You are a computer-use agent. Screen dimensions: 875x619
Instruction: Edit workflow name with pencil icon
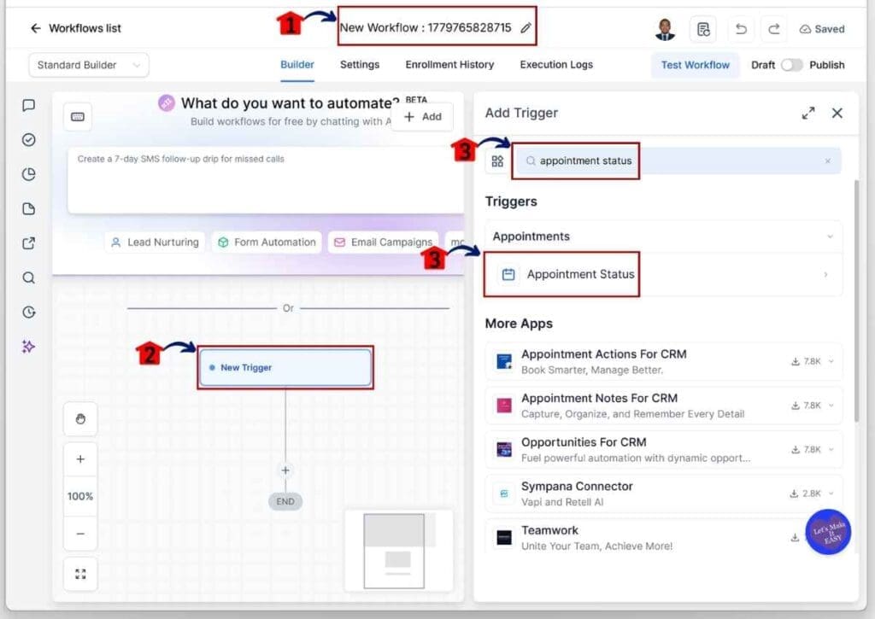point(526,28)
